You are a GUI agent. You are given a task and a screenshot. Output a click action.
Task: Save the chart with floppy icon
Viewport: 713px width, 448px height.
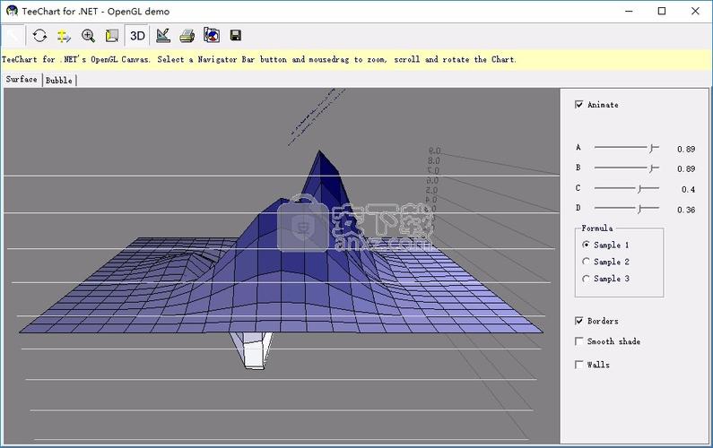coord(236,36)
